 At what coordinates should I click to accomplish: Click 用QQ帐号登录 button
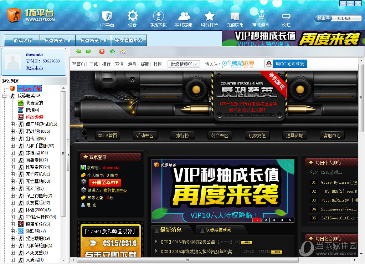coord(286,64)
